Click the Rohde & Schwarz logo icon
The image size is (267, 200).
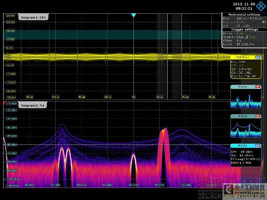[261, 6]
